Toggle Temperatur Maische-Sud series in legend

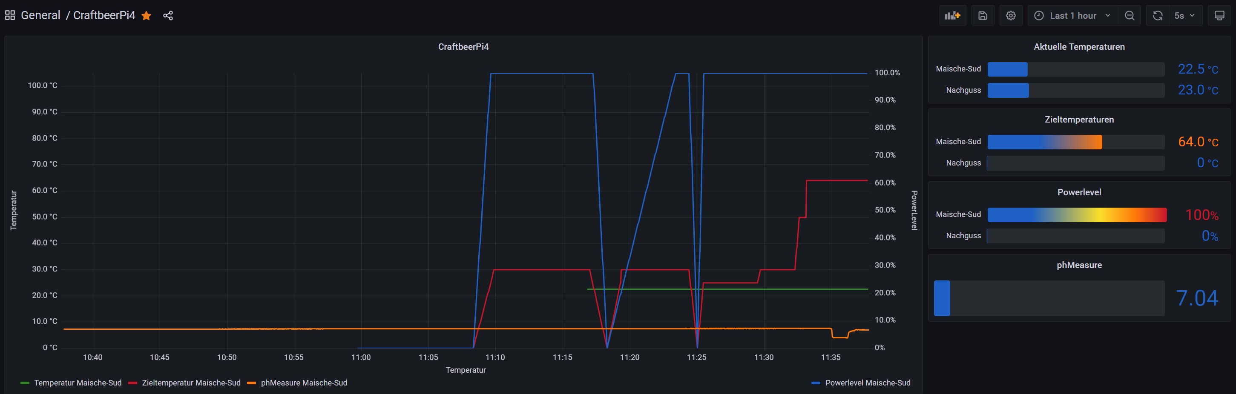(77, 383)
